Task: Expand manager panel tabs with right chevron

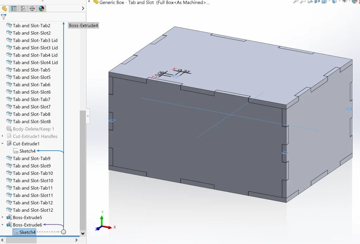Action: [83, 8]
